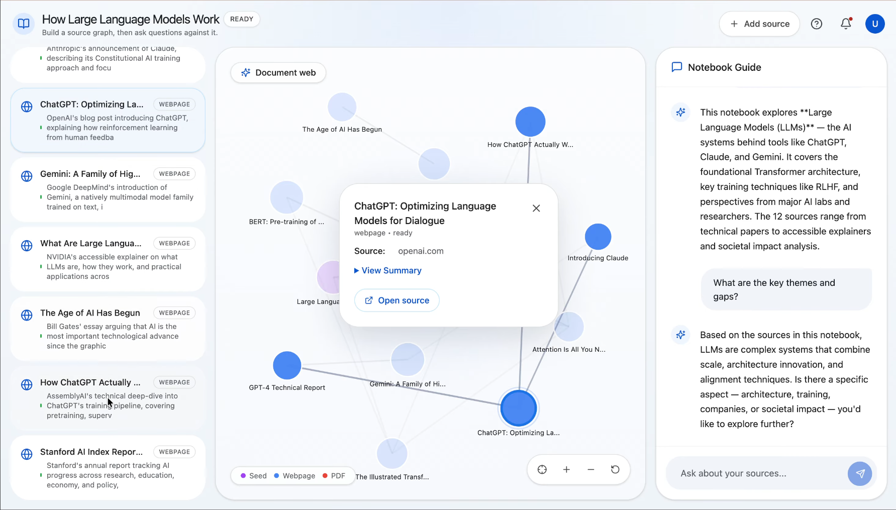Image resolution: width=896 pixels, height=510 pixels.
Task: Click the Notebook Guide chat icon
Action: (x=677, y=67)
